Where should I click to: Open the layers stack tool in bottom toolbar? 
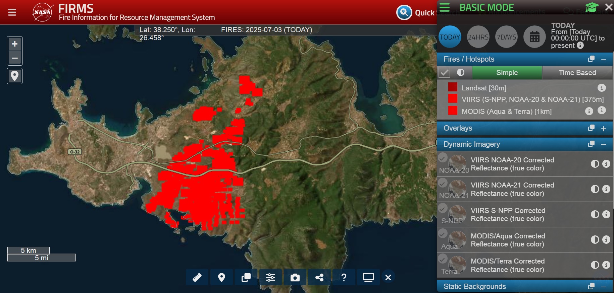pos(246,277)
